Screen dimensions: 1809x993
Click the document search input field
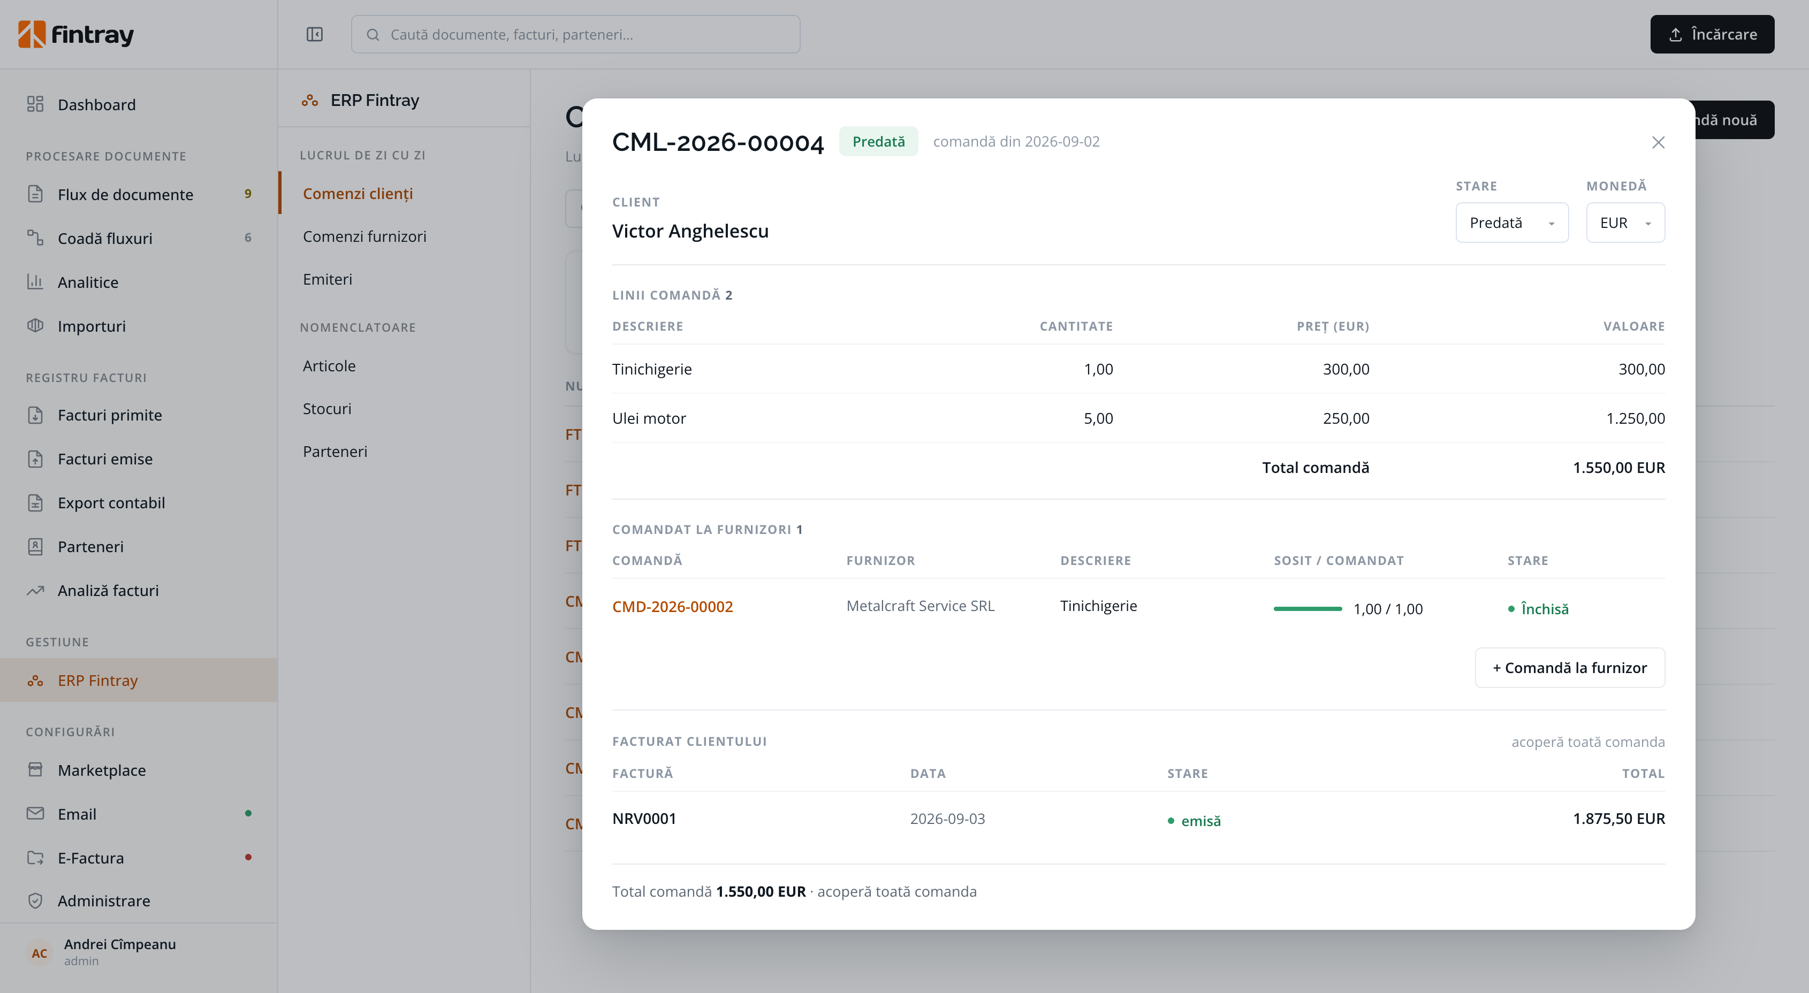(x=576, y=34)
